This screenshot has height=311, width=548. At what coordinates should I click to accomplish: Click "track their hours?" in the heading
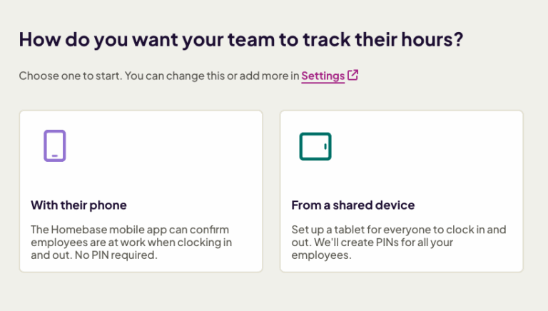click(x=385, y=39)
